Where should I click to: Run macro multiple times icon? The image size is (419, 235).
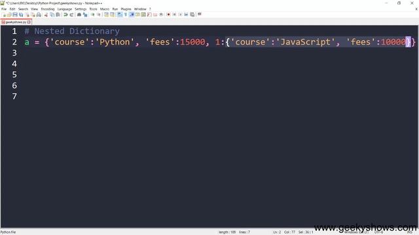(186, 14)
